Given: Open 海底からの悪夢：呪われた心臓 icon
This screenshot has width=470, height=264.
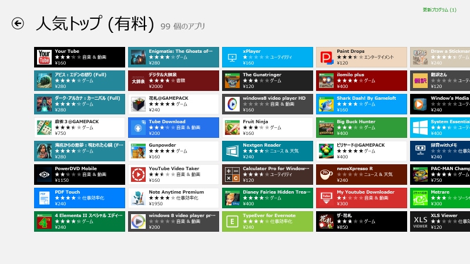Looking at the screenshot, I should coord(44,151).
